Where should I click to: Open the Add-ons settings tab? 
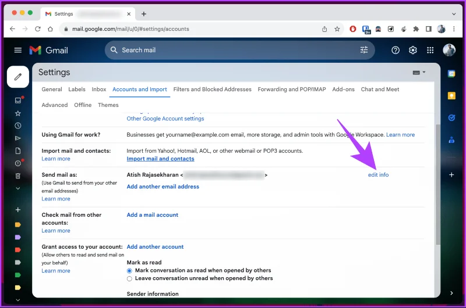click(343, 89)
